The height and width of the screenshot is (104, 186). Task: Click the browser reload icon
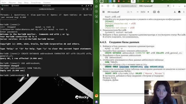[x=114, y=6]
